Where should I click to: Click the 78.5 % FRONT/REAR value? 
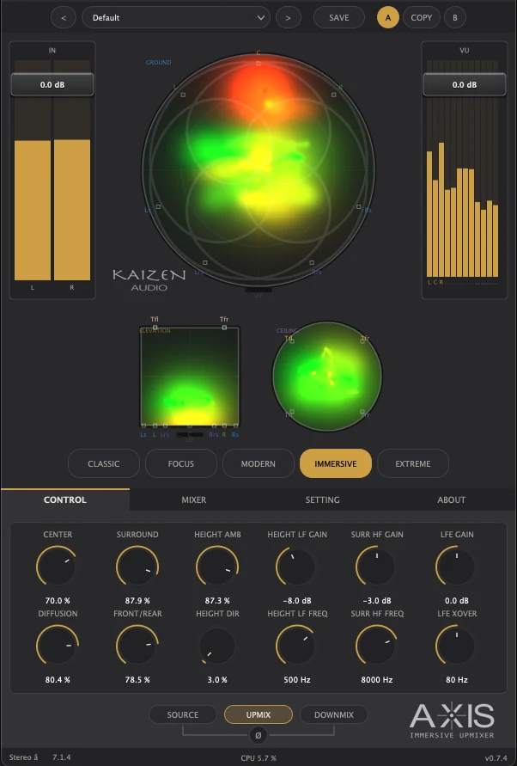(137, 679)
